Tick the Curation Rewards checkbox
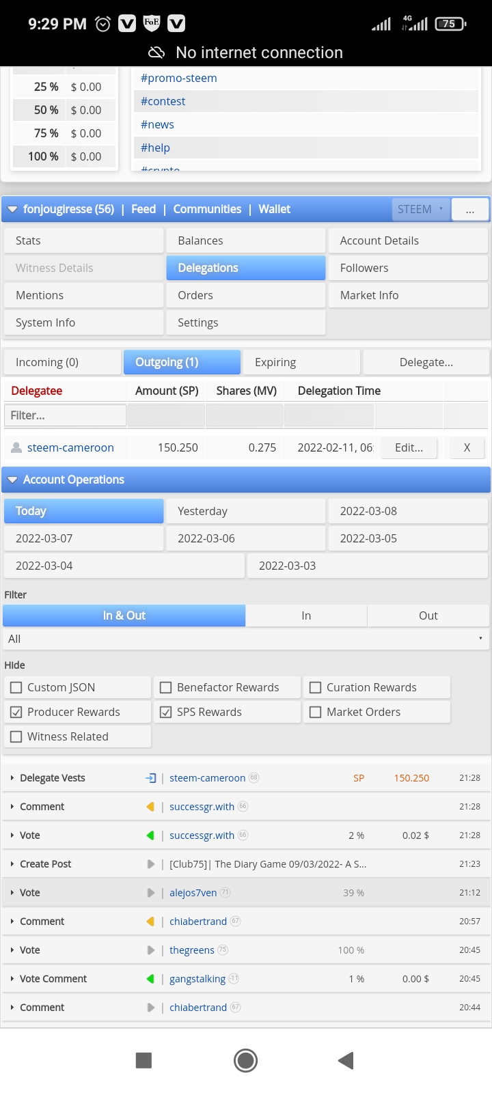Viewport: 492px width, 1093px height. 315,687
